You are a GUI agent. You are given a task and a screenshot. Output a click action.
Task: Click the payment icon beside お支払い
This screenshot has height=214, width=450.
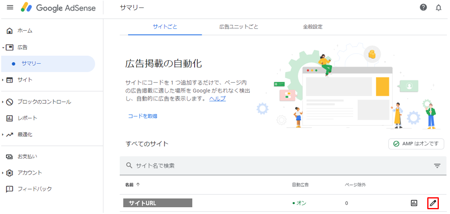tap(10, 157)
